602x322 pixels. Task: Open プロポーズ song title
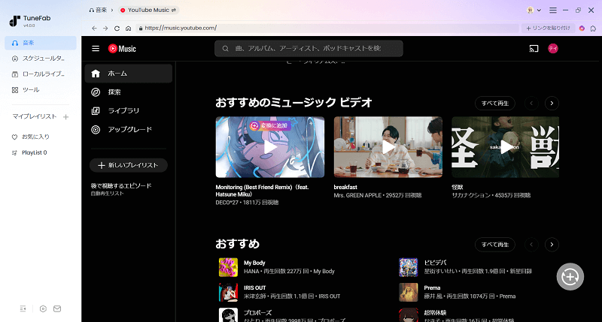[x=257, y=313]
